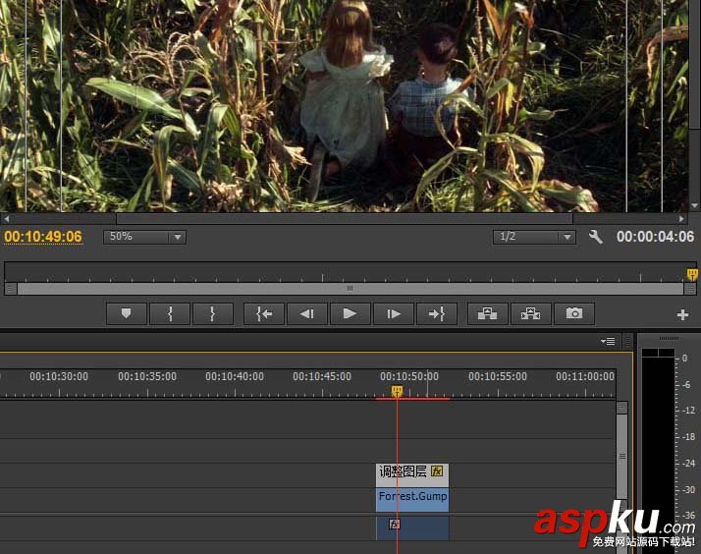Viewport: 701px width, 554px height.
Task: Mark In point with left brace button
Action: (170, 313)
